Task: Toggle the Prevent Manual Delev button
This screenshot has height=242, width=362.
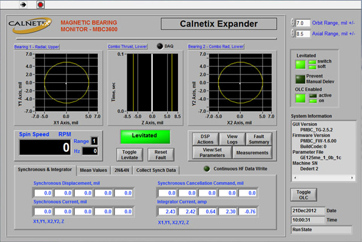Action: pyautogui.click(x=300, y=79)
